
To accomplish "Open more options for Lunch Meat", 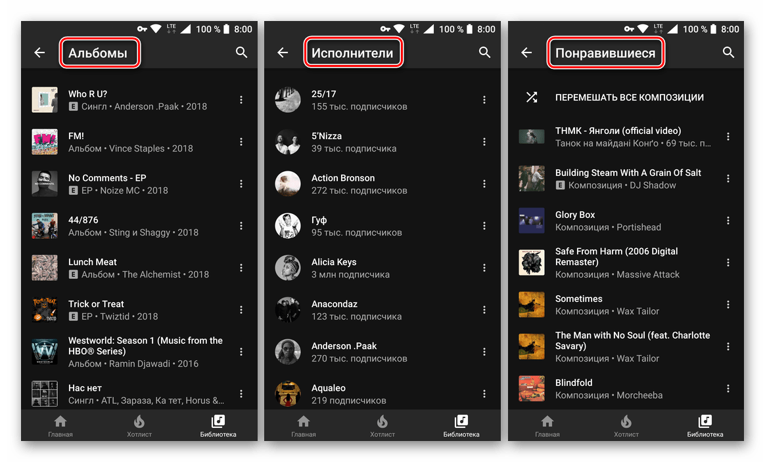I will pyautogui.click(x=241, y=268).
